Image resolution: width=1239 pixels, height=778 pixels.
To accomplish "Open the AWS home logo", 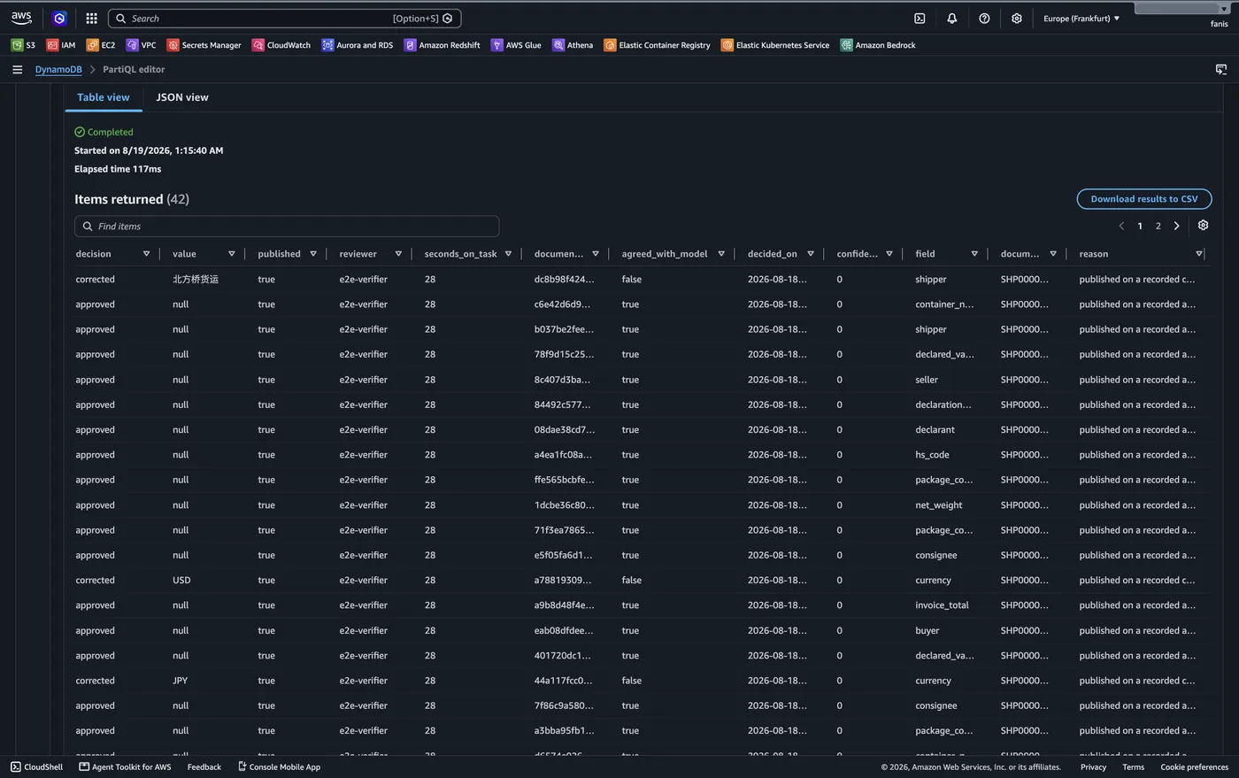I will (x=21, y=18).
